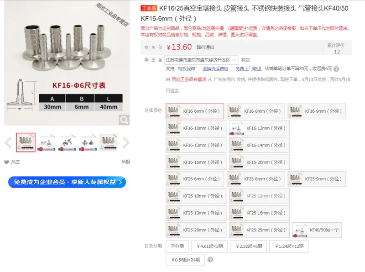The image size is (365, 272).
Task: Click the 免费上门取退 link
Action: [x=248, y=69]
